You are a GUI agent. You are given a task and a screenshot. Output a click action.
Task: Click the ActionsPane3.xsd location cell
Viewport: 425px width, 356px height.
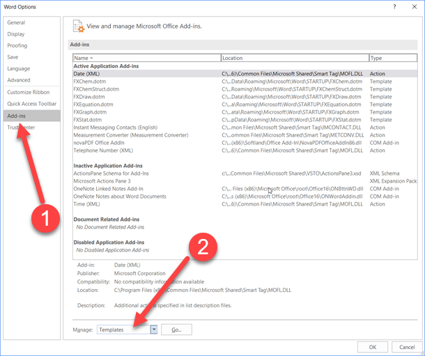point(291,173)
